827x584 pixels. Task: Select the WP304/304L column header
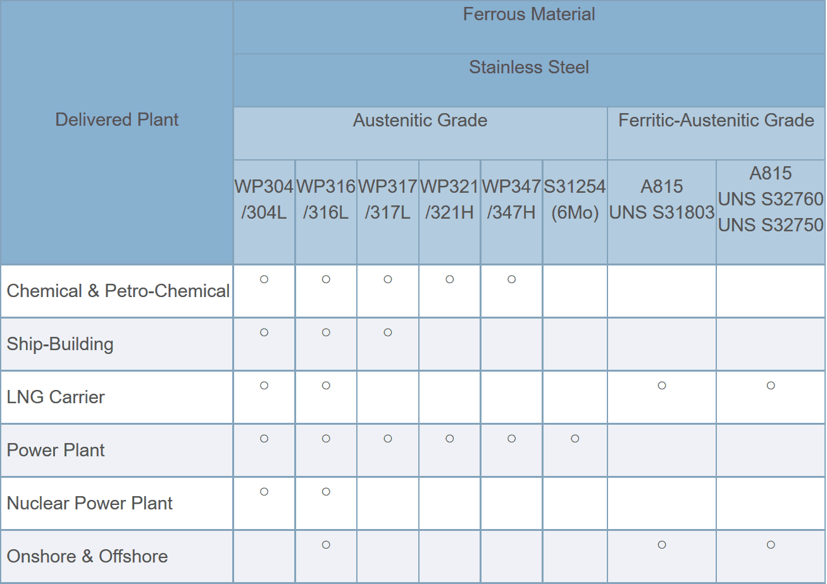[264, 200]
